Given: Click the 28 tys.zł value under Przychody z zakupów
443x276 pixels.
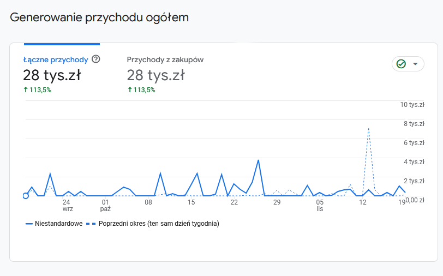Looking at the screenshot, I should tap(156, 75).
